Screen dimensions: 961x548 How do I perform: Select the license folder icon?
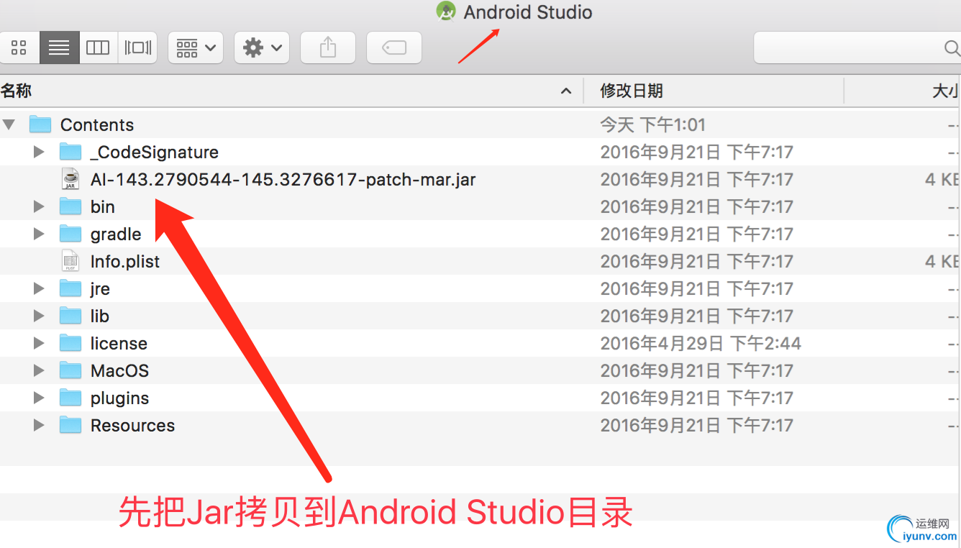[x=70, y=343]
